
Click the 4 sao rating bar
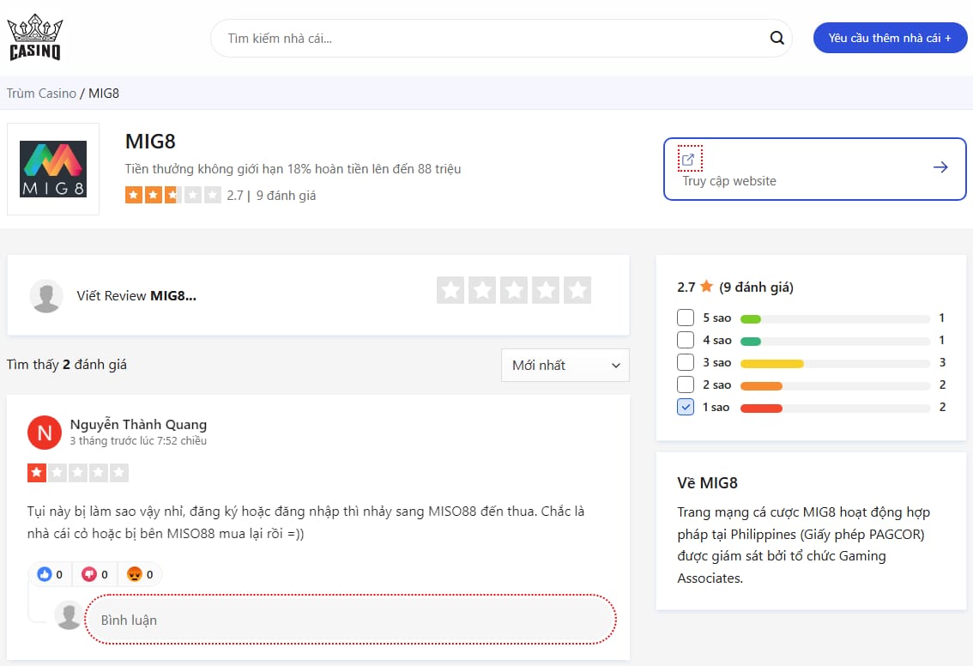pos(835,341)
